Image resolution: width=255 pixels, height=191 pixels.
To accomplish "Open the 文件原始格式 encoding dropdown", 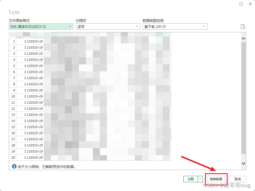I will click(70, 26).
